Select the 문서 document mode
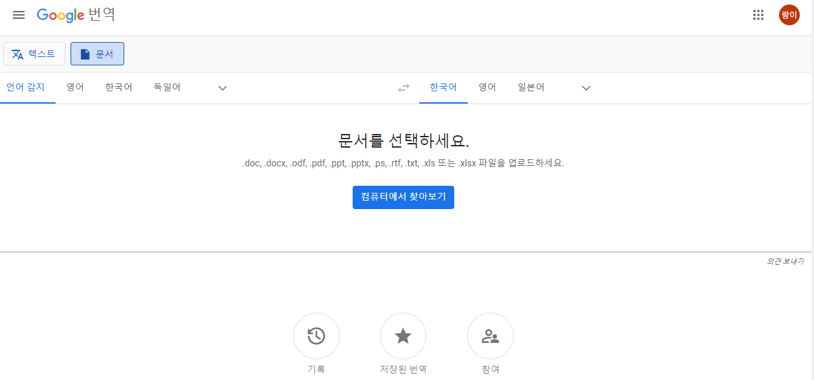Screen dimensions: 814x380 (97, 54)
